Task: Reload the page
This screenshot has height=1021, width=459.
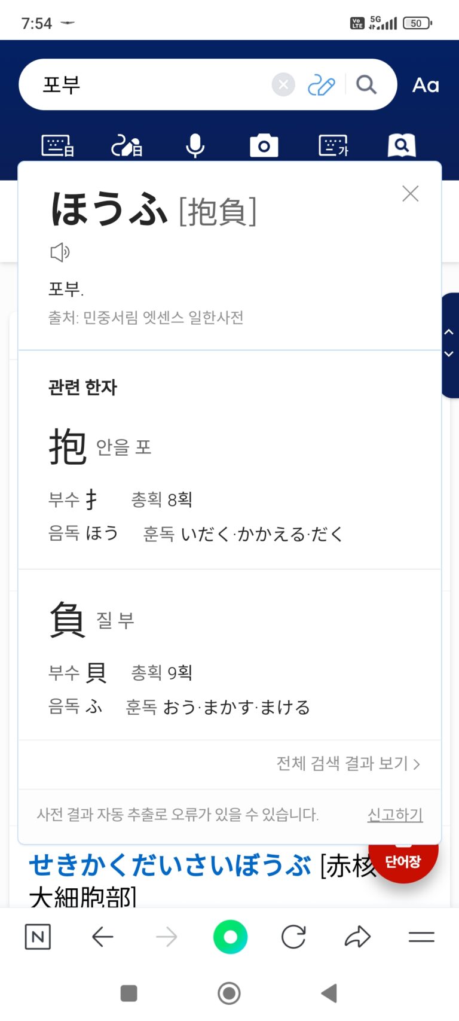Action: tap(293, 937)
